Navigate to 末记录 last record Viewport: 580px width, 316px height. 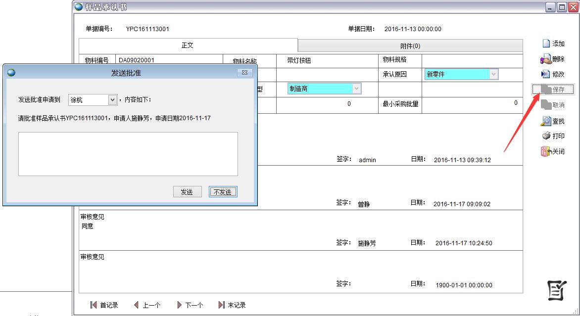coord(232,305)
